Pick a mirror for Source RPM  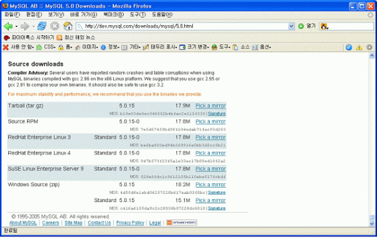(x=210, y=122)
